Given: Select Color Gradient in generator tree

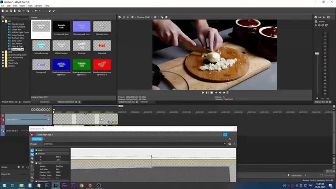Looking at the screenshot, I should coord(18,27).
